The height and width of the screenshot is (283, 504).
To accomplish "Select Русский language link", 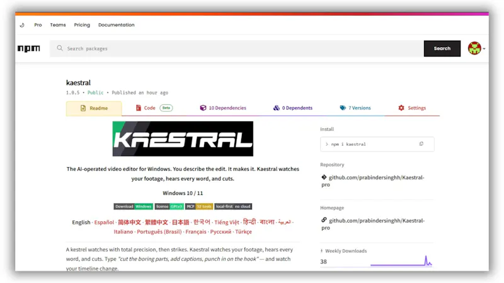I will 220,231.
